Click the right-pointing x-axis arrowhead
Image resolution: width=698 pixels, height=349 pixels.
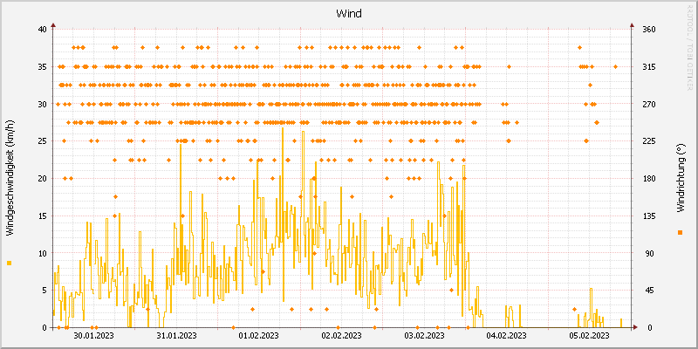636,328
